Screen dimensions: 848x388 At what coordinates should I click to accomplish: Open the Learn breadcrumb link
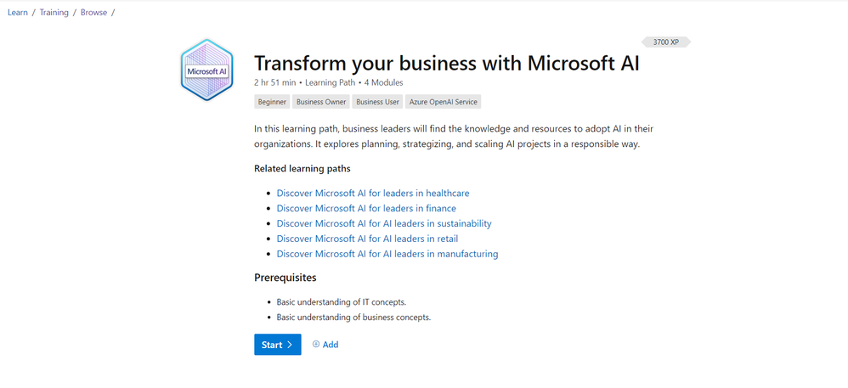tap(17, 13)
